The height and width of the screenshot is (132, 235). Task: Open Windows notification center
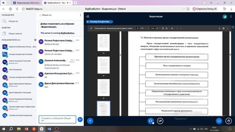coord(230,129)
